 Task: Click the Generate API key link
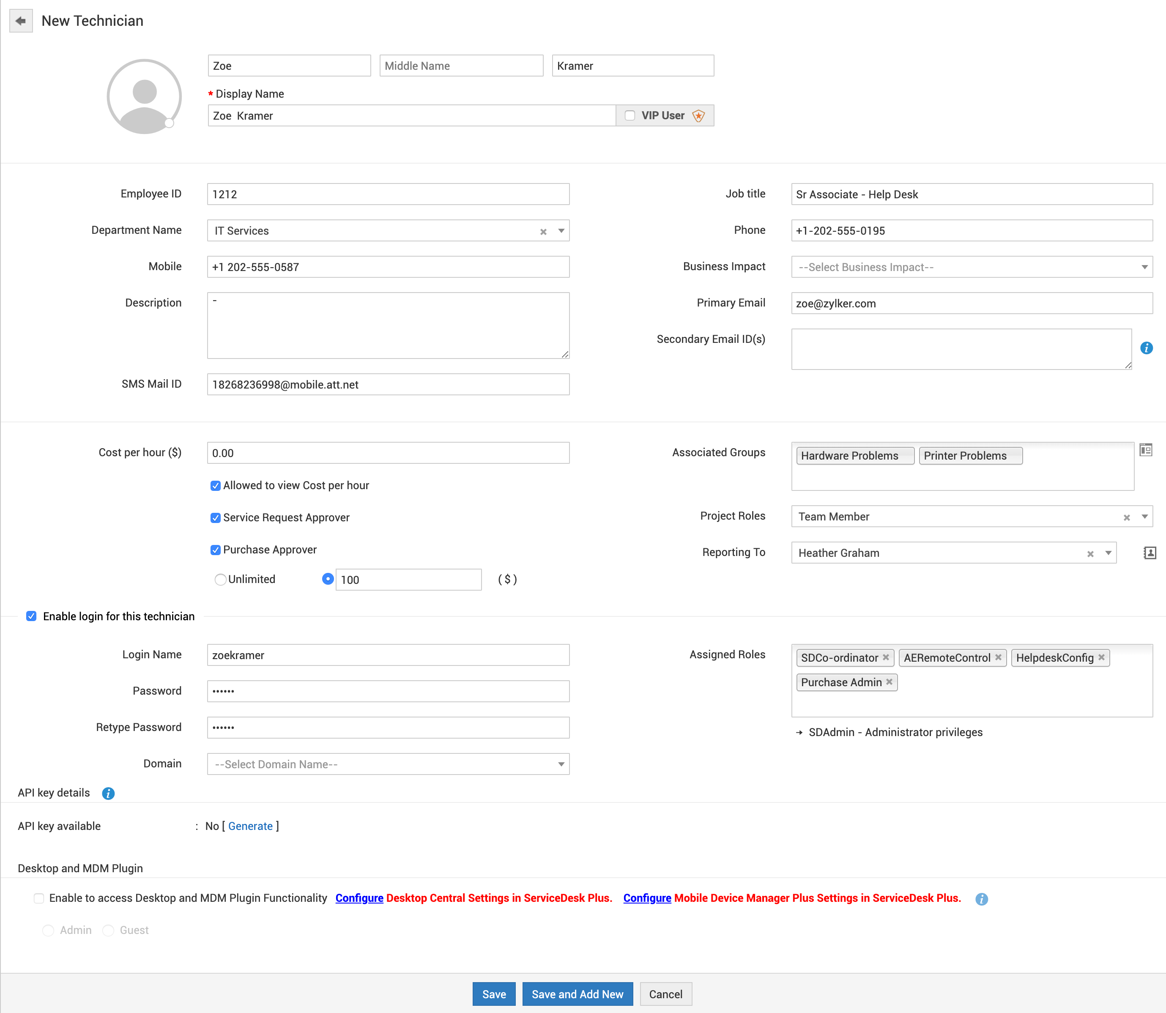[250, 826]
